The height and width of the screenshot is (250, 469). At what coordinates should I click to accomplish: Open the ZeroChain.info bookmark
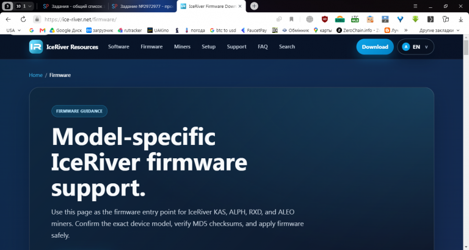[358, 30]
